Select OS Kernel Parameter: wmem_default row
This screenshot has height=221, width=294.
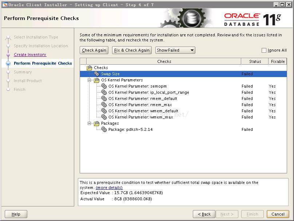coord(183,111)
